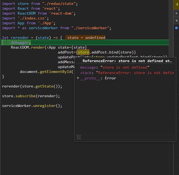Click the highlighted store token in addPost

pyautogui.click(x=83, y=52)
